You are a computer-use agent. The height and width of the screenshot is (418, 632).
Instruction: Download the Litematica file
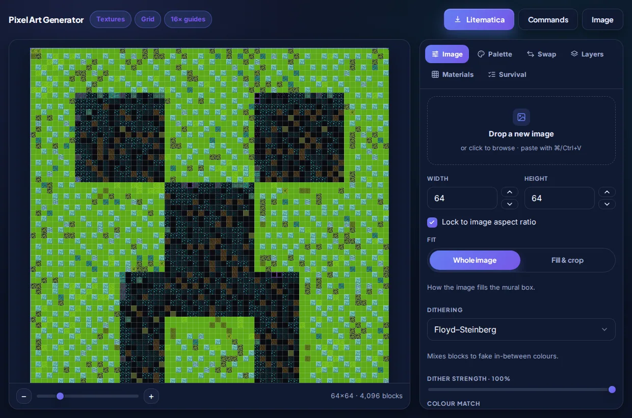479,19
